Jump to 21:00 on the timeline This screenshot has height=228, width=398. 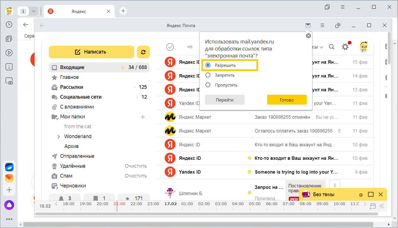119,204
